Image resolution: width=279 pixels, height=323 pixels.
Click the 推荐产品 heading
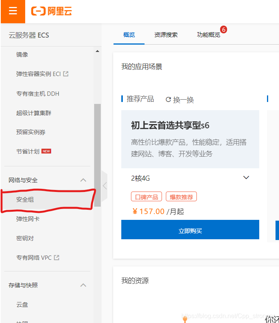pos(140,99)
